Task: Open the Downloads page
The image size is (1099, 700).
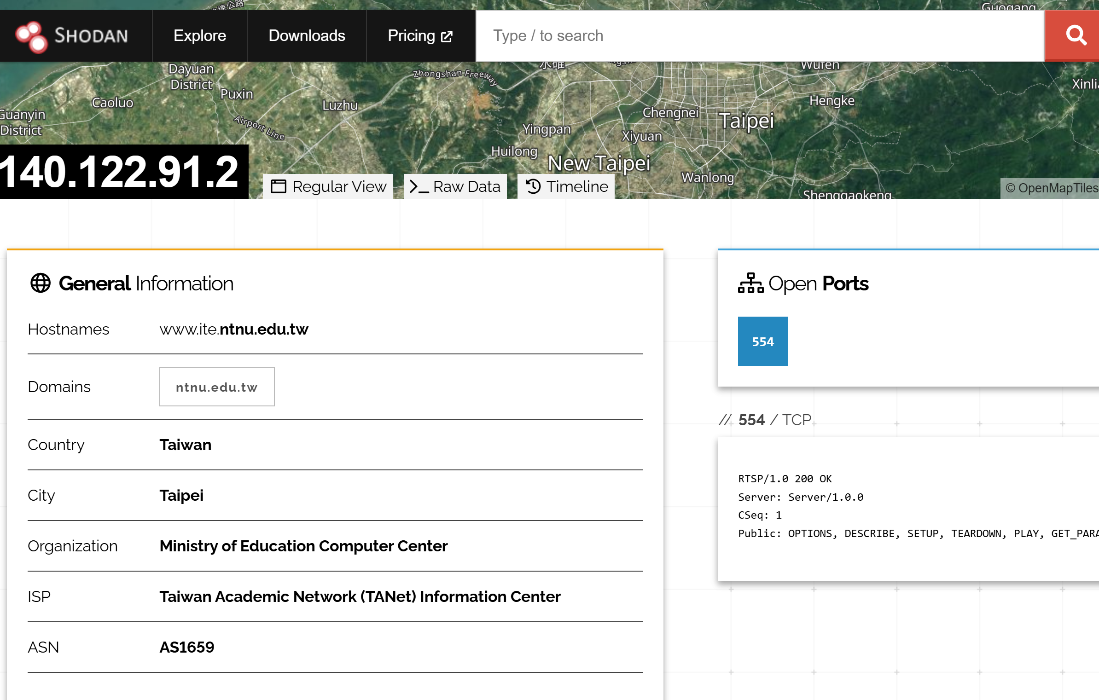Action: (x=307, y=36)
